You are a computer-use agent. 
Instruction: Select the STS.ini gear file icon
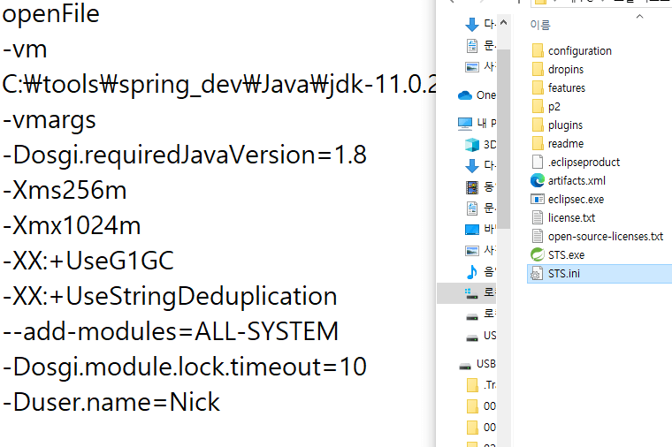[537, 273]
